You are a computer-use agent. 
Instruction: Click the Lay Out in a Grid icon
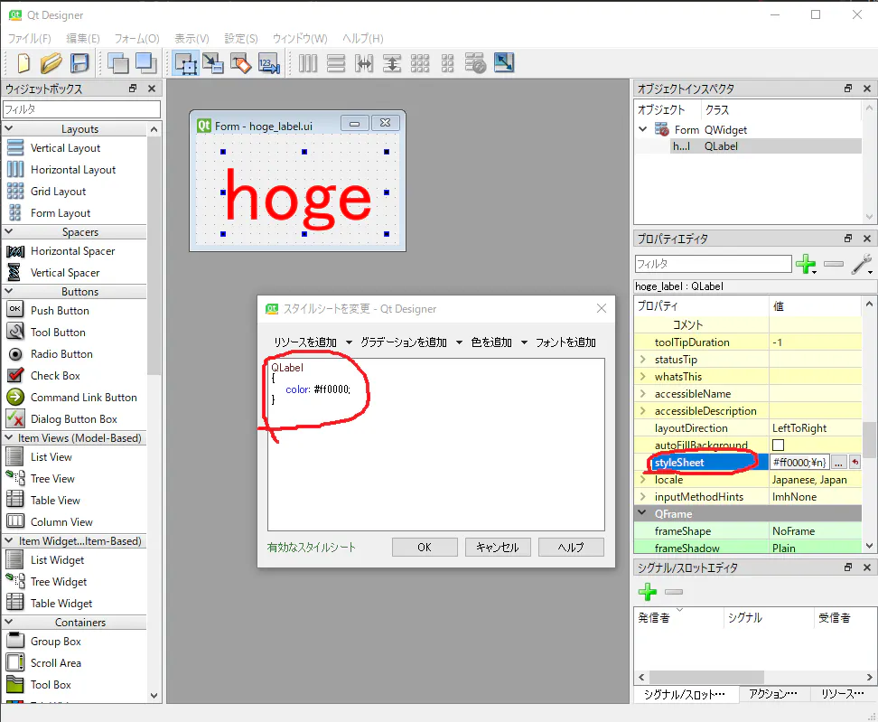click(421, 63)
